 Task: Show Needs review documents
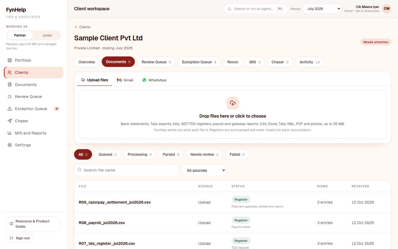[205, 154]
